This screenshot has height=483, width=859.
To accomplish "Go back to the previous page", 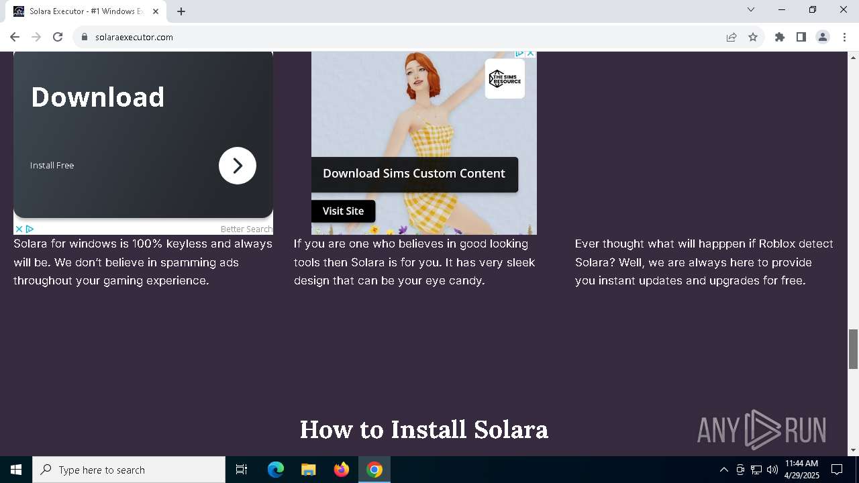I will (15, 37).
